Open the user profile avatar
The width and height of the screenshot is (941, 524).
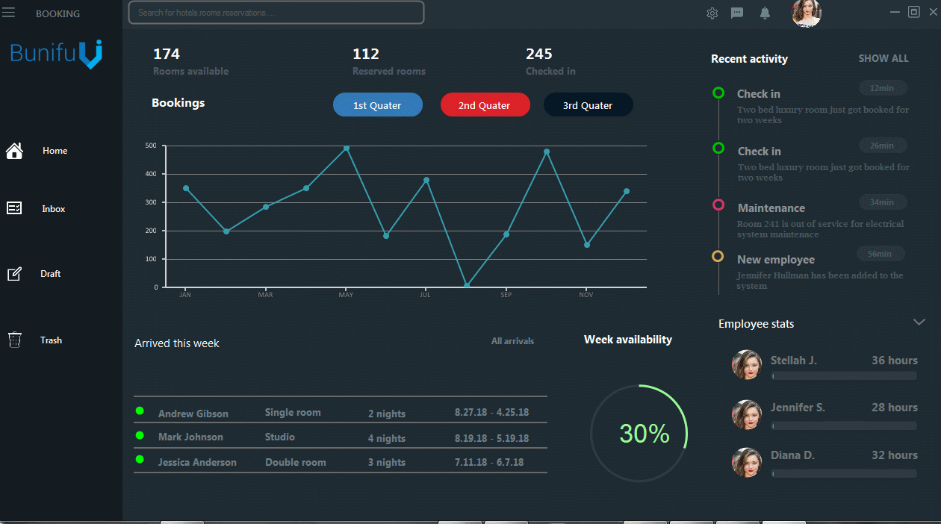[x=806, y=13]
